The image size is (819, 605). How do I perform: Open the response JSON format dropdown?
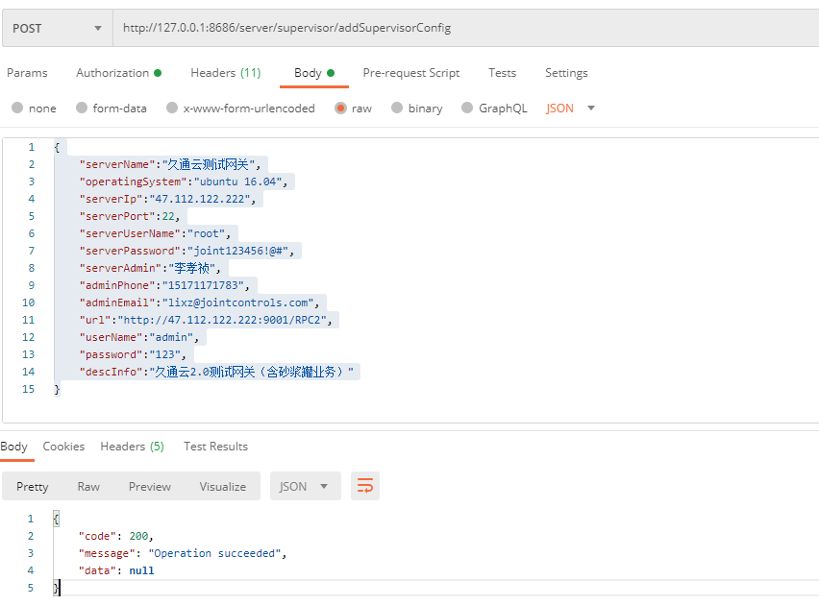[305, 487]
